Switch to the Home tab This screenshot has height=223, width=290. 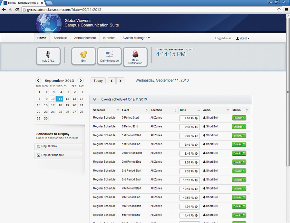42,38
